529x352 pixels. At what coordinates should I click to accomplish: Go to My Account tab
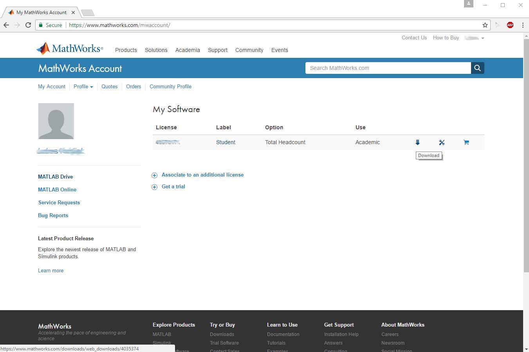point(52,87)
